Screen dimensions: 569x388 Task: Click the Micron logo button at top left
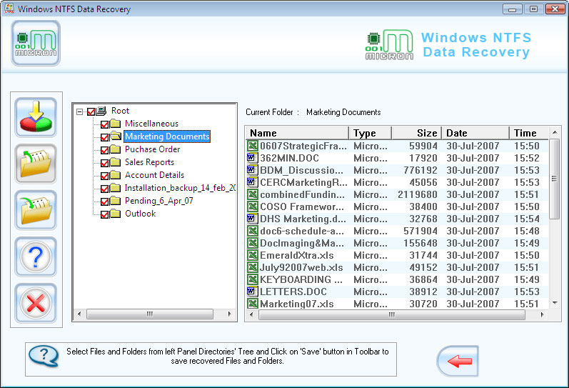coord(36,44)
